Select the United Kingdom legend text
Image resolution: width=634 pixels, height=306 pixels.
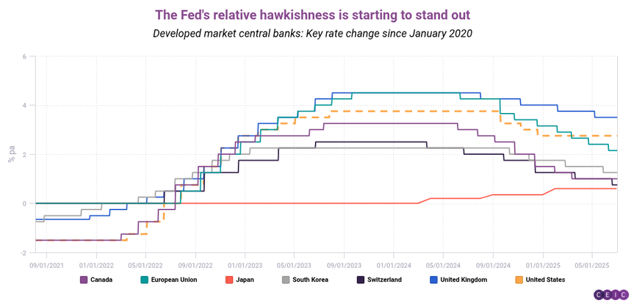(x=464, y=280)
